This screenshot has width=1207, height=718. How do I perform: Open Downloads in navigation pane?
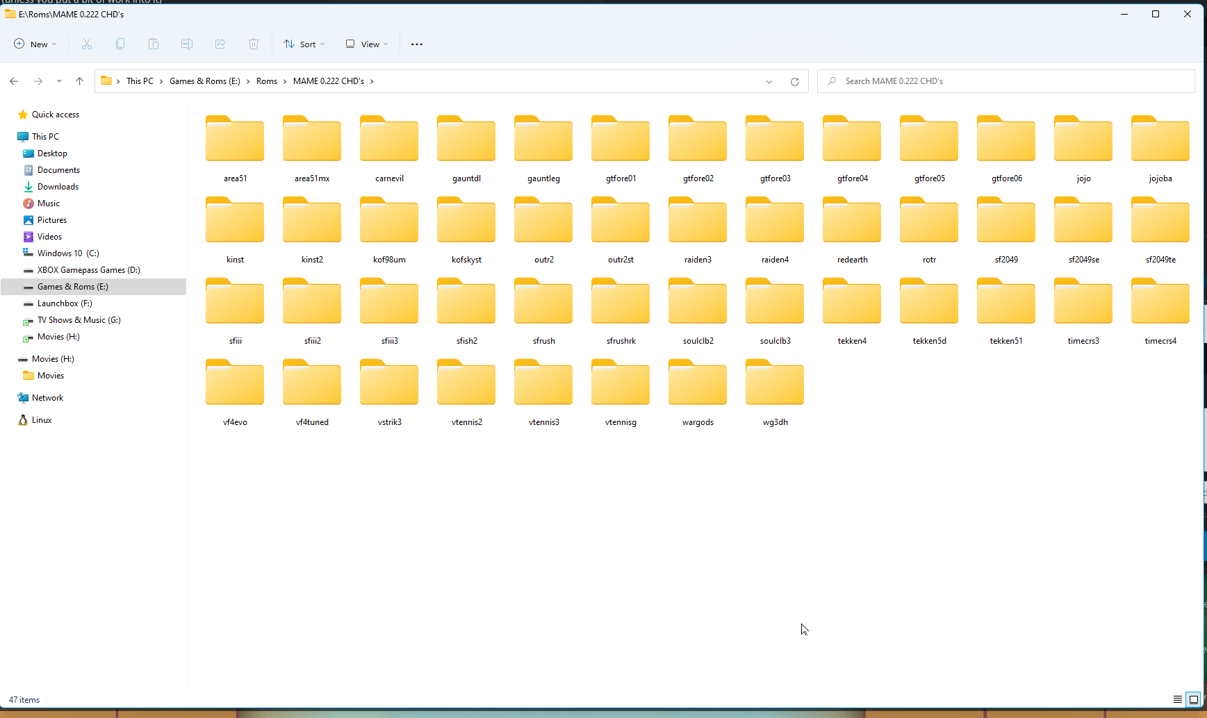point(51,187)
